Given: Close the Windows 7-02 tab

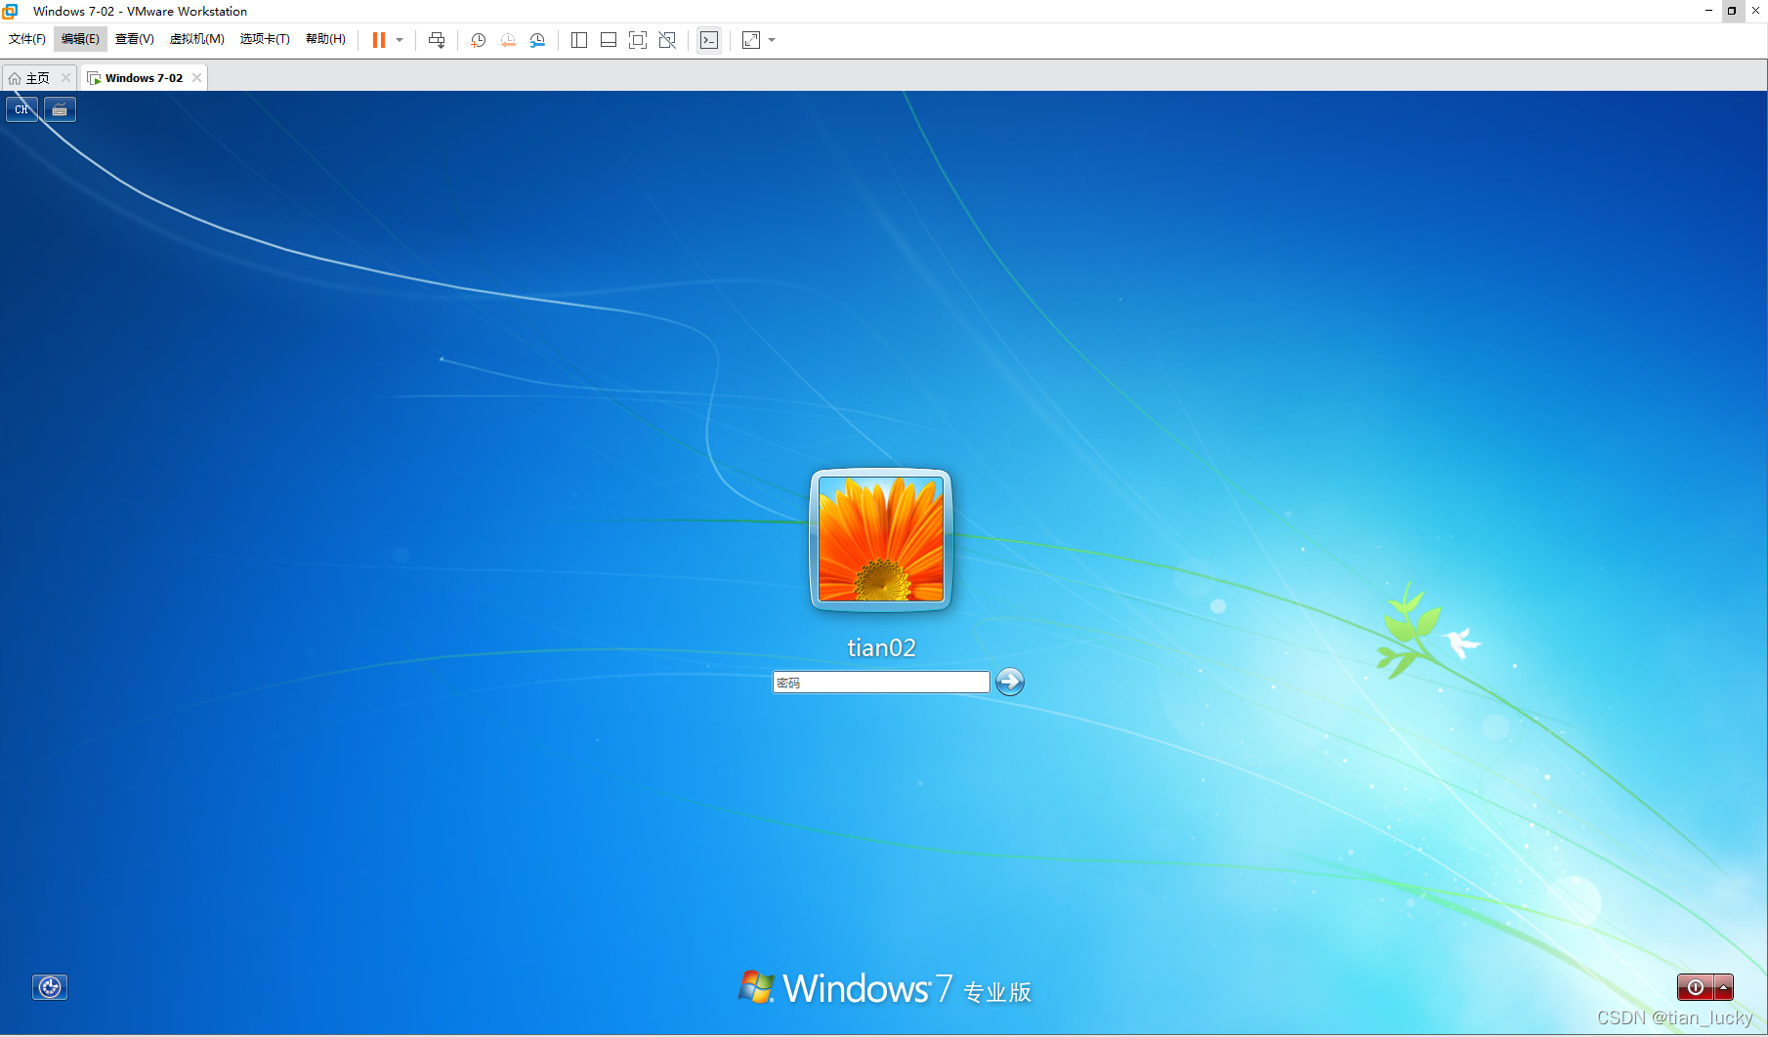Looking at the screenshot, I should (196, 78).
